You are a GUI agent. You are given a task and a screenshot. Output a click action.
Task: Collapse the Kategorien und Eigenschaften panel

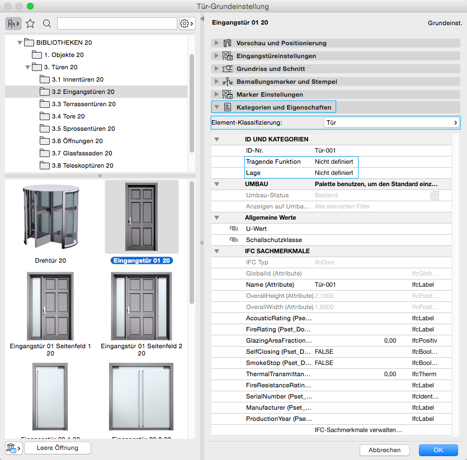(x=216, y=107)
